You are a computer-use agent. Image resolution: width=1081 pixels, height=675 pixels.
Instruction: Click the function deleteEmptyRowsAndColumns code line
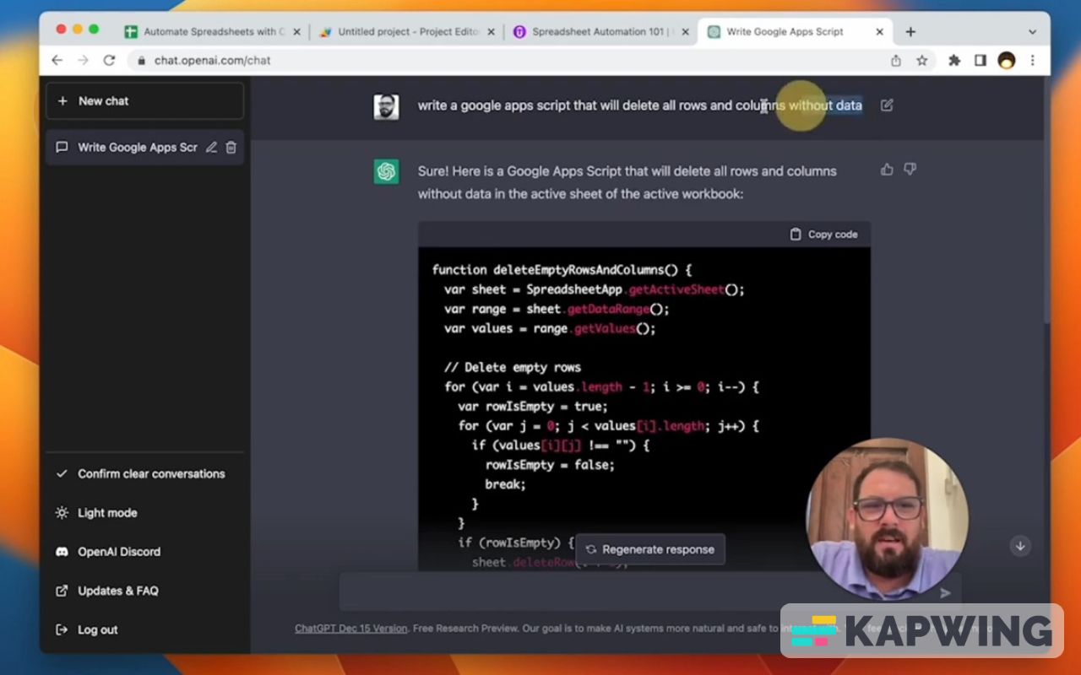point(562,270)
